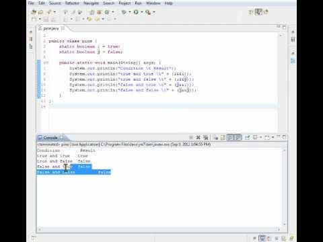The height and width of the screenshot is (242, 323).
Task: Open the Open Console dropdown arrow
Action: pyautogui.click(x=273, y=137)
